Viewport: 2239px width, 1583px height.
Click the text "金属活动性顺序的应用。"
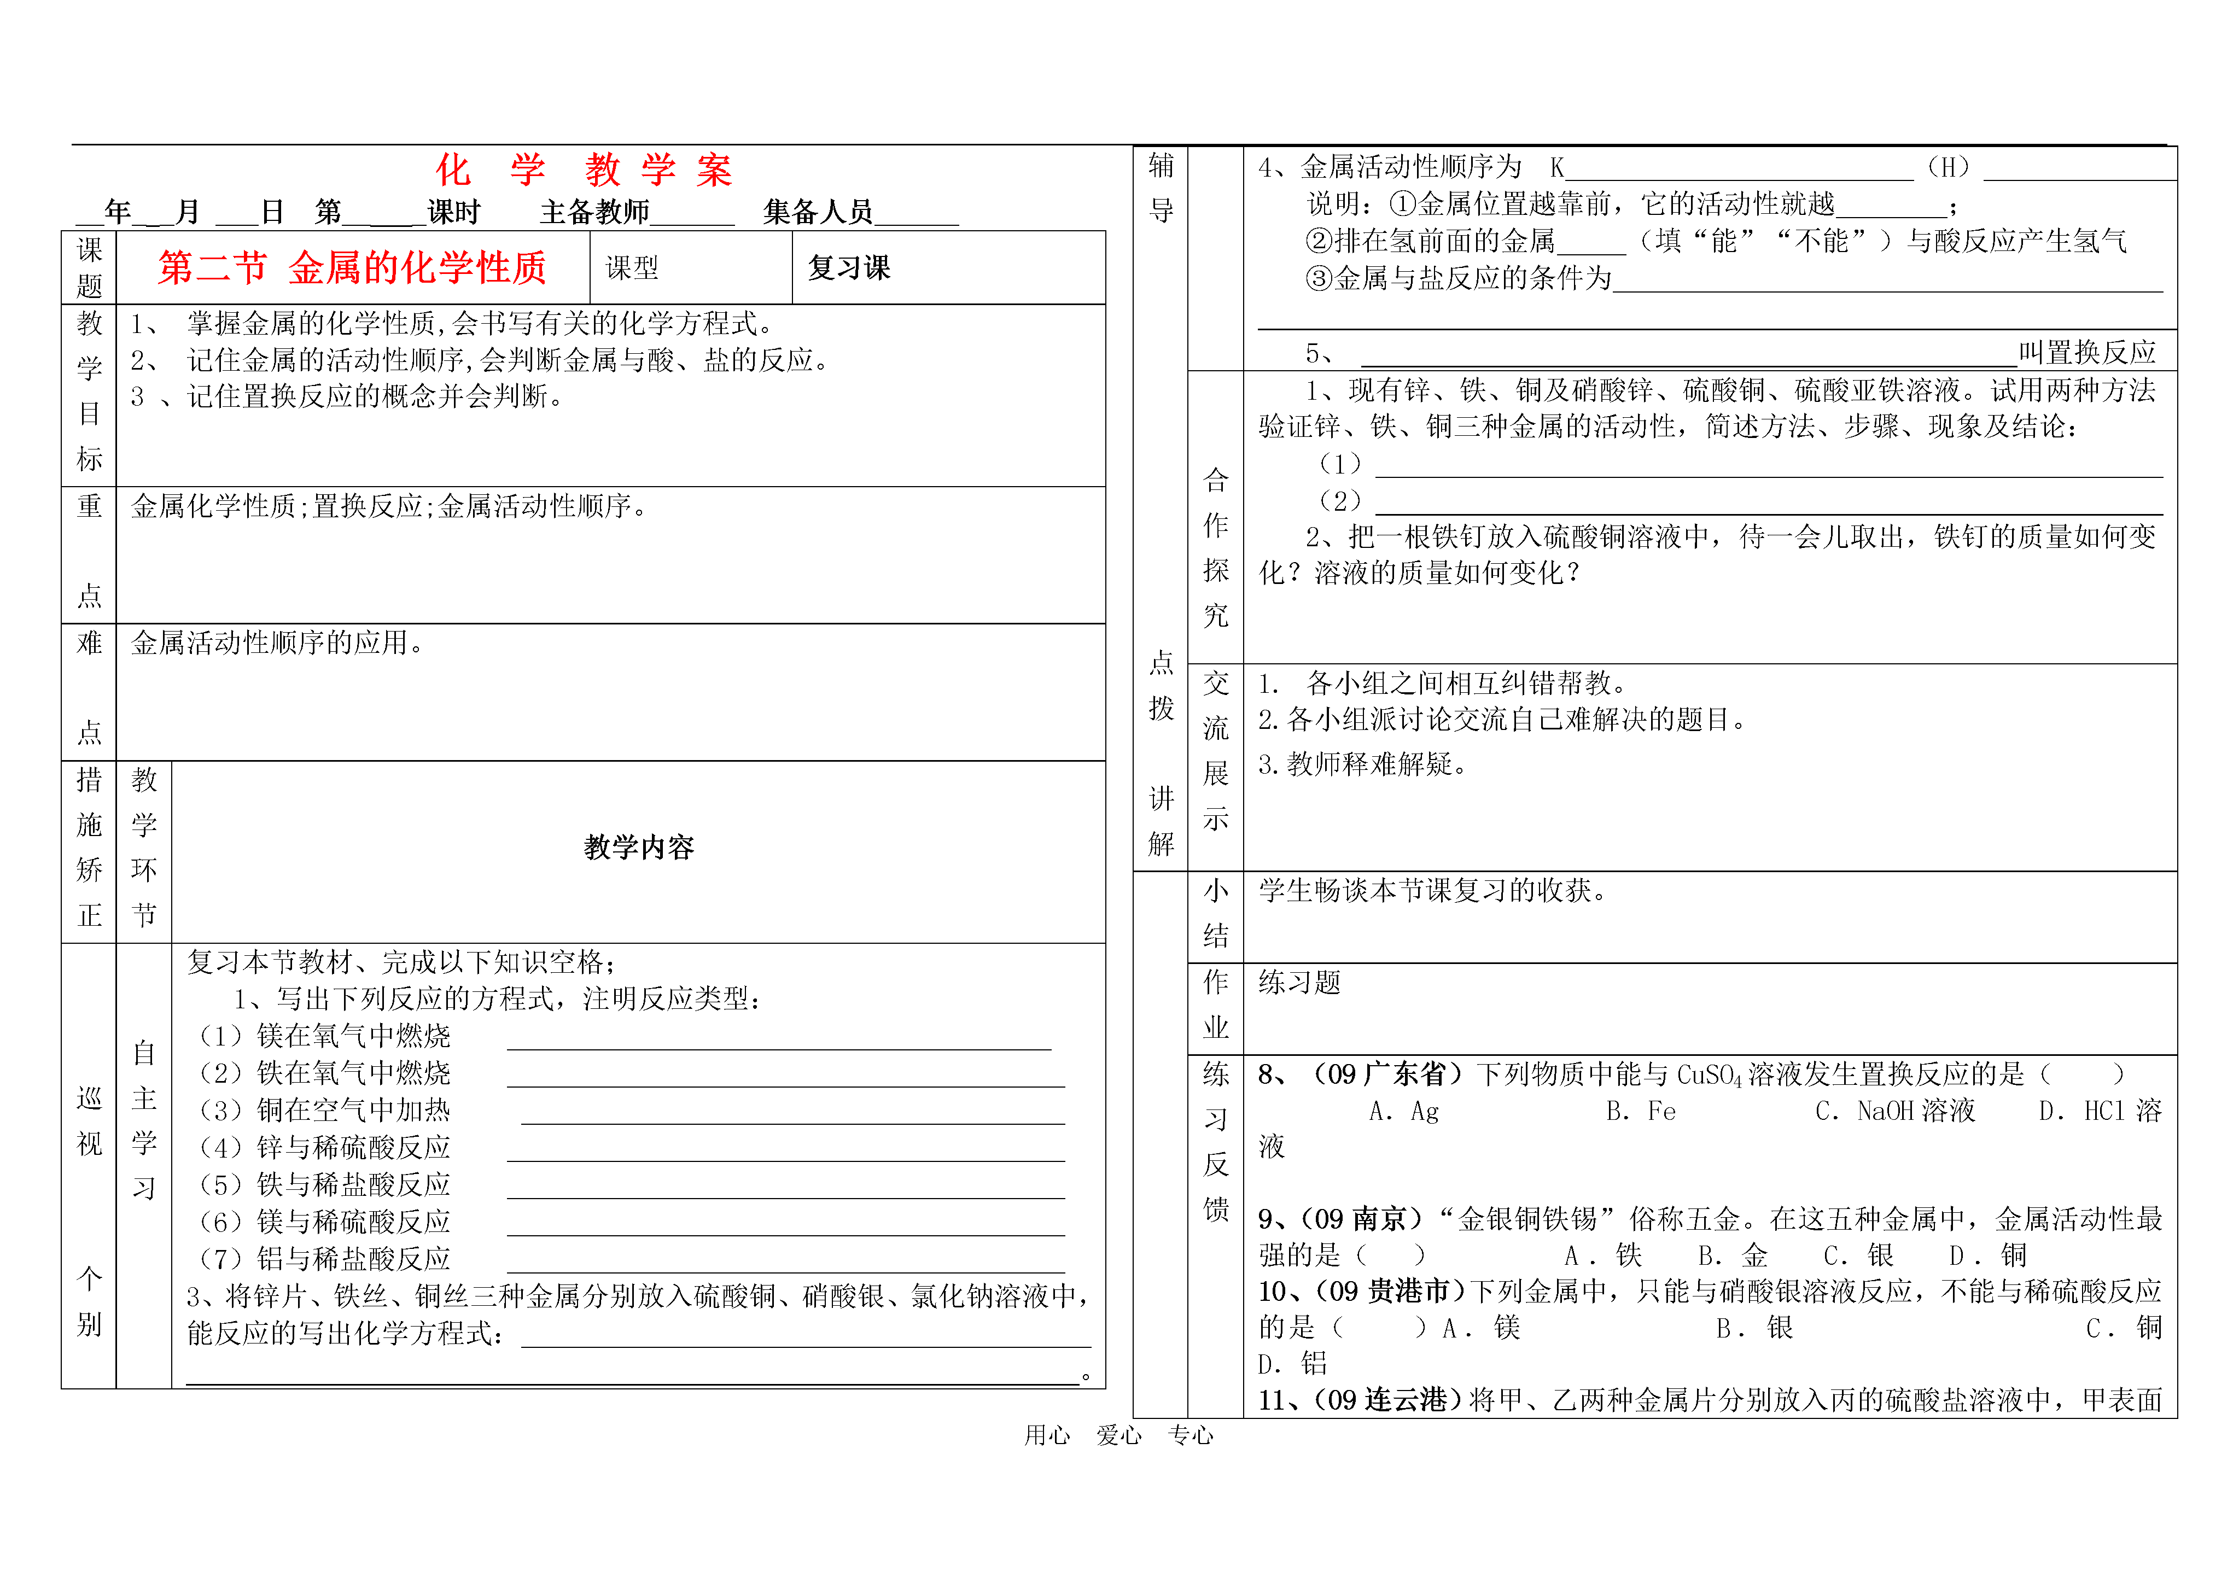pyautogui.click(x=279, y=642)
